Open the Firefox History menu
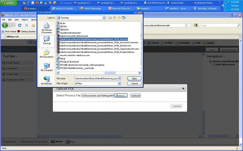 [x=25, y=20]
